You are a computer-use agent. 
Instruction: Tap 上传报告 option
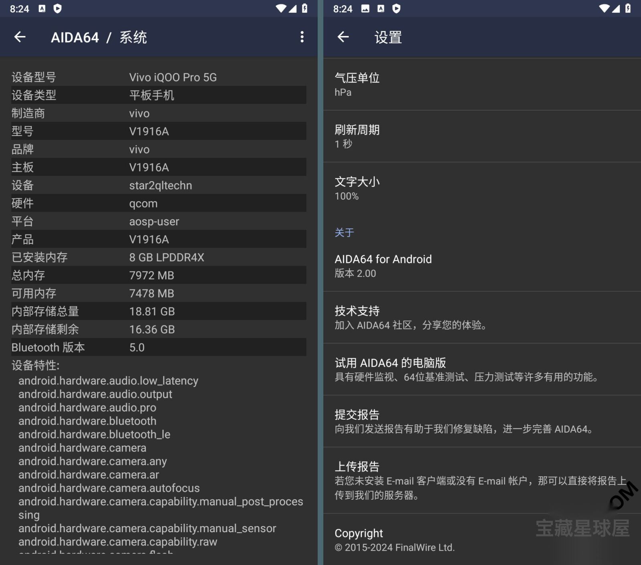[x=482, y=481]
